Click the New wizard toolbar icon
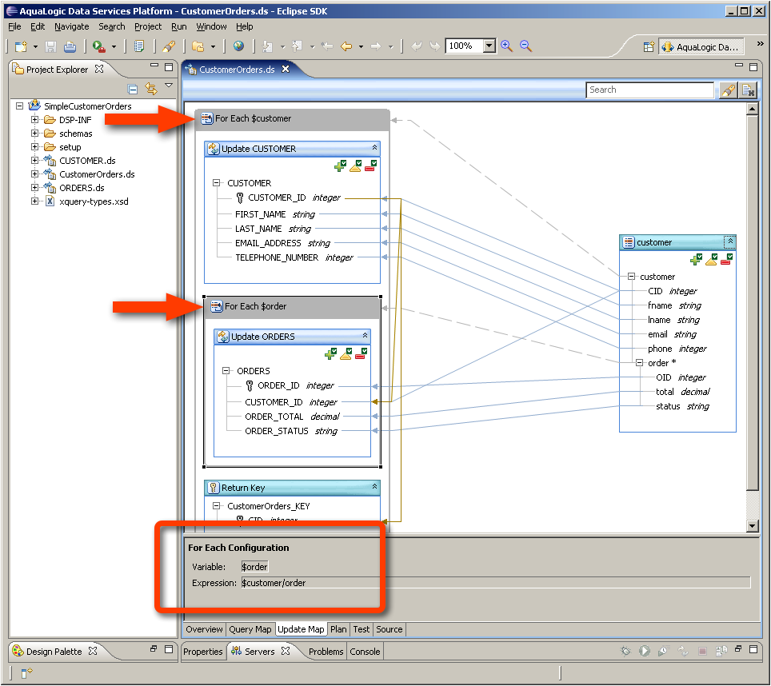 pos(21,46)
